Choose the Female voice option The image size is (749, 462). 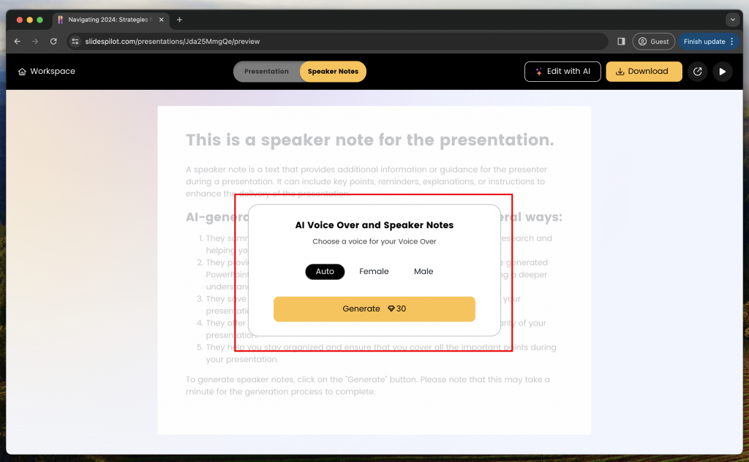pyautogui.click(x=374, y=271)
